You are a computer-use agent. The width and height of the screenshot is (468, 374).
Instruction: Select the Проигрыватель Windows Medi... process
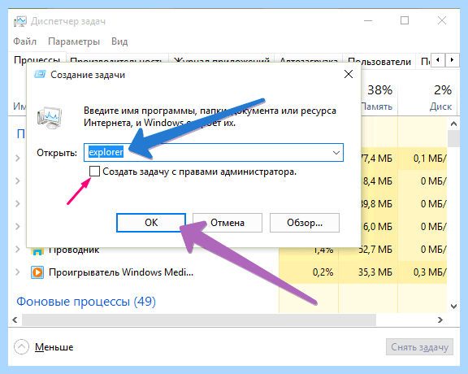tap(121, 272)
